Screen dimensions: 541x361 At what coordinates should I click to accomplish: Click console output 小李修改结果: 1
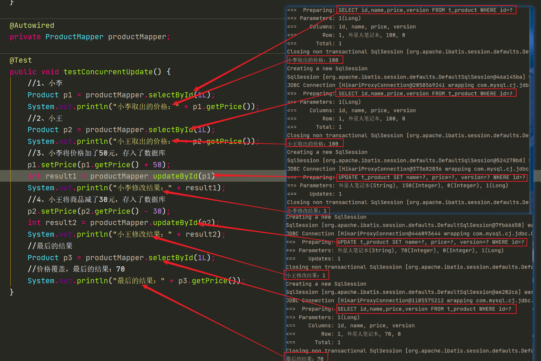(307, 211)
